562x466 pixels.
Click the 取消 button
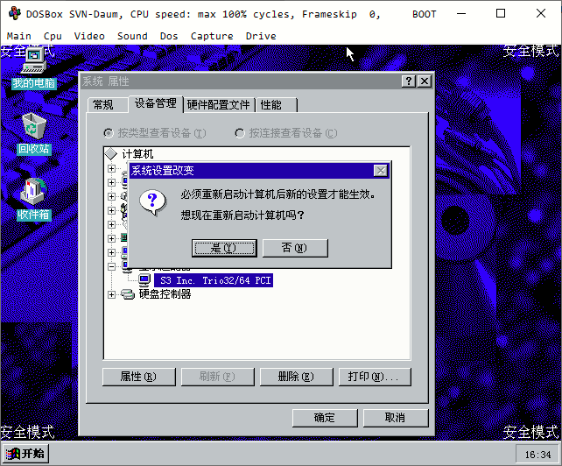(396, 418)
